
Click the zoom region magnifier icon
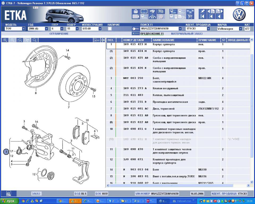(20, 40)
